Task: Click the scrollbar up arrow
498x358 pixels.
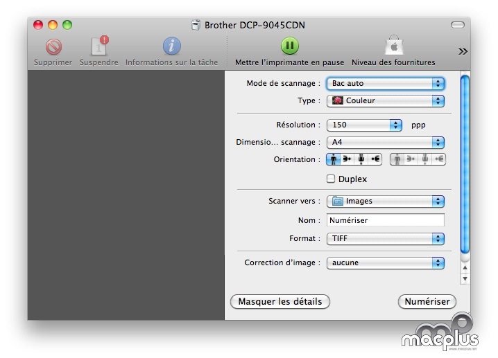Action: click(x=465, y=267)
